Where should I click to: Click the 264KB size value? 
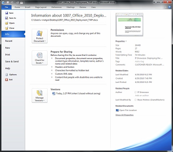(x=138, y=45)
